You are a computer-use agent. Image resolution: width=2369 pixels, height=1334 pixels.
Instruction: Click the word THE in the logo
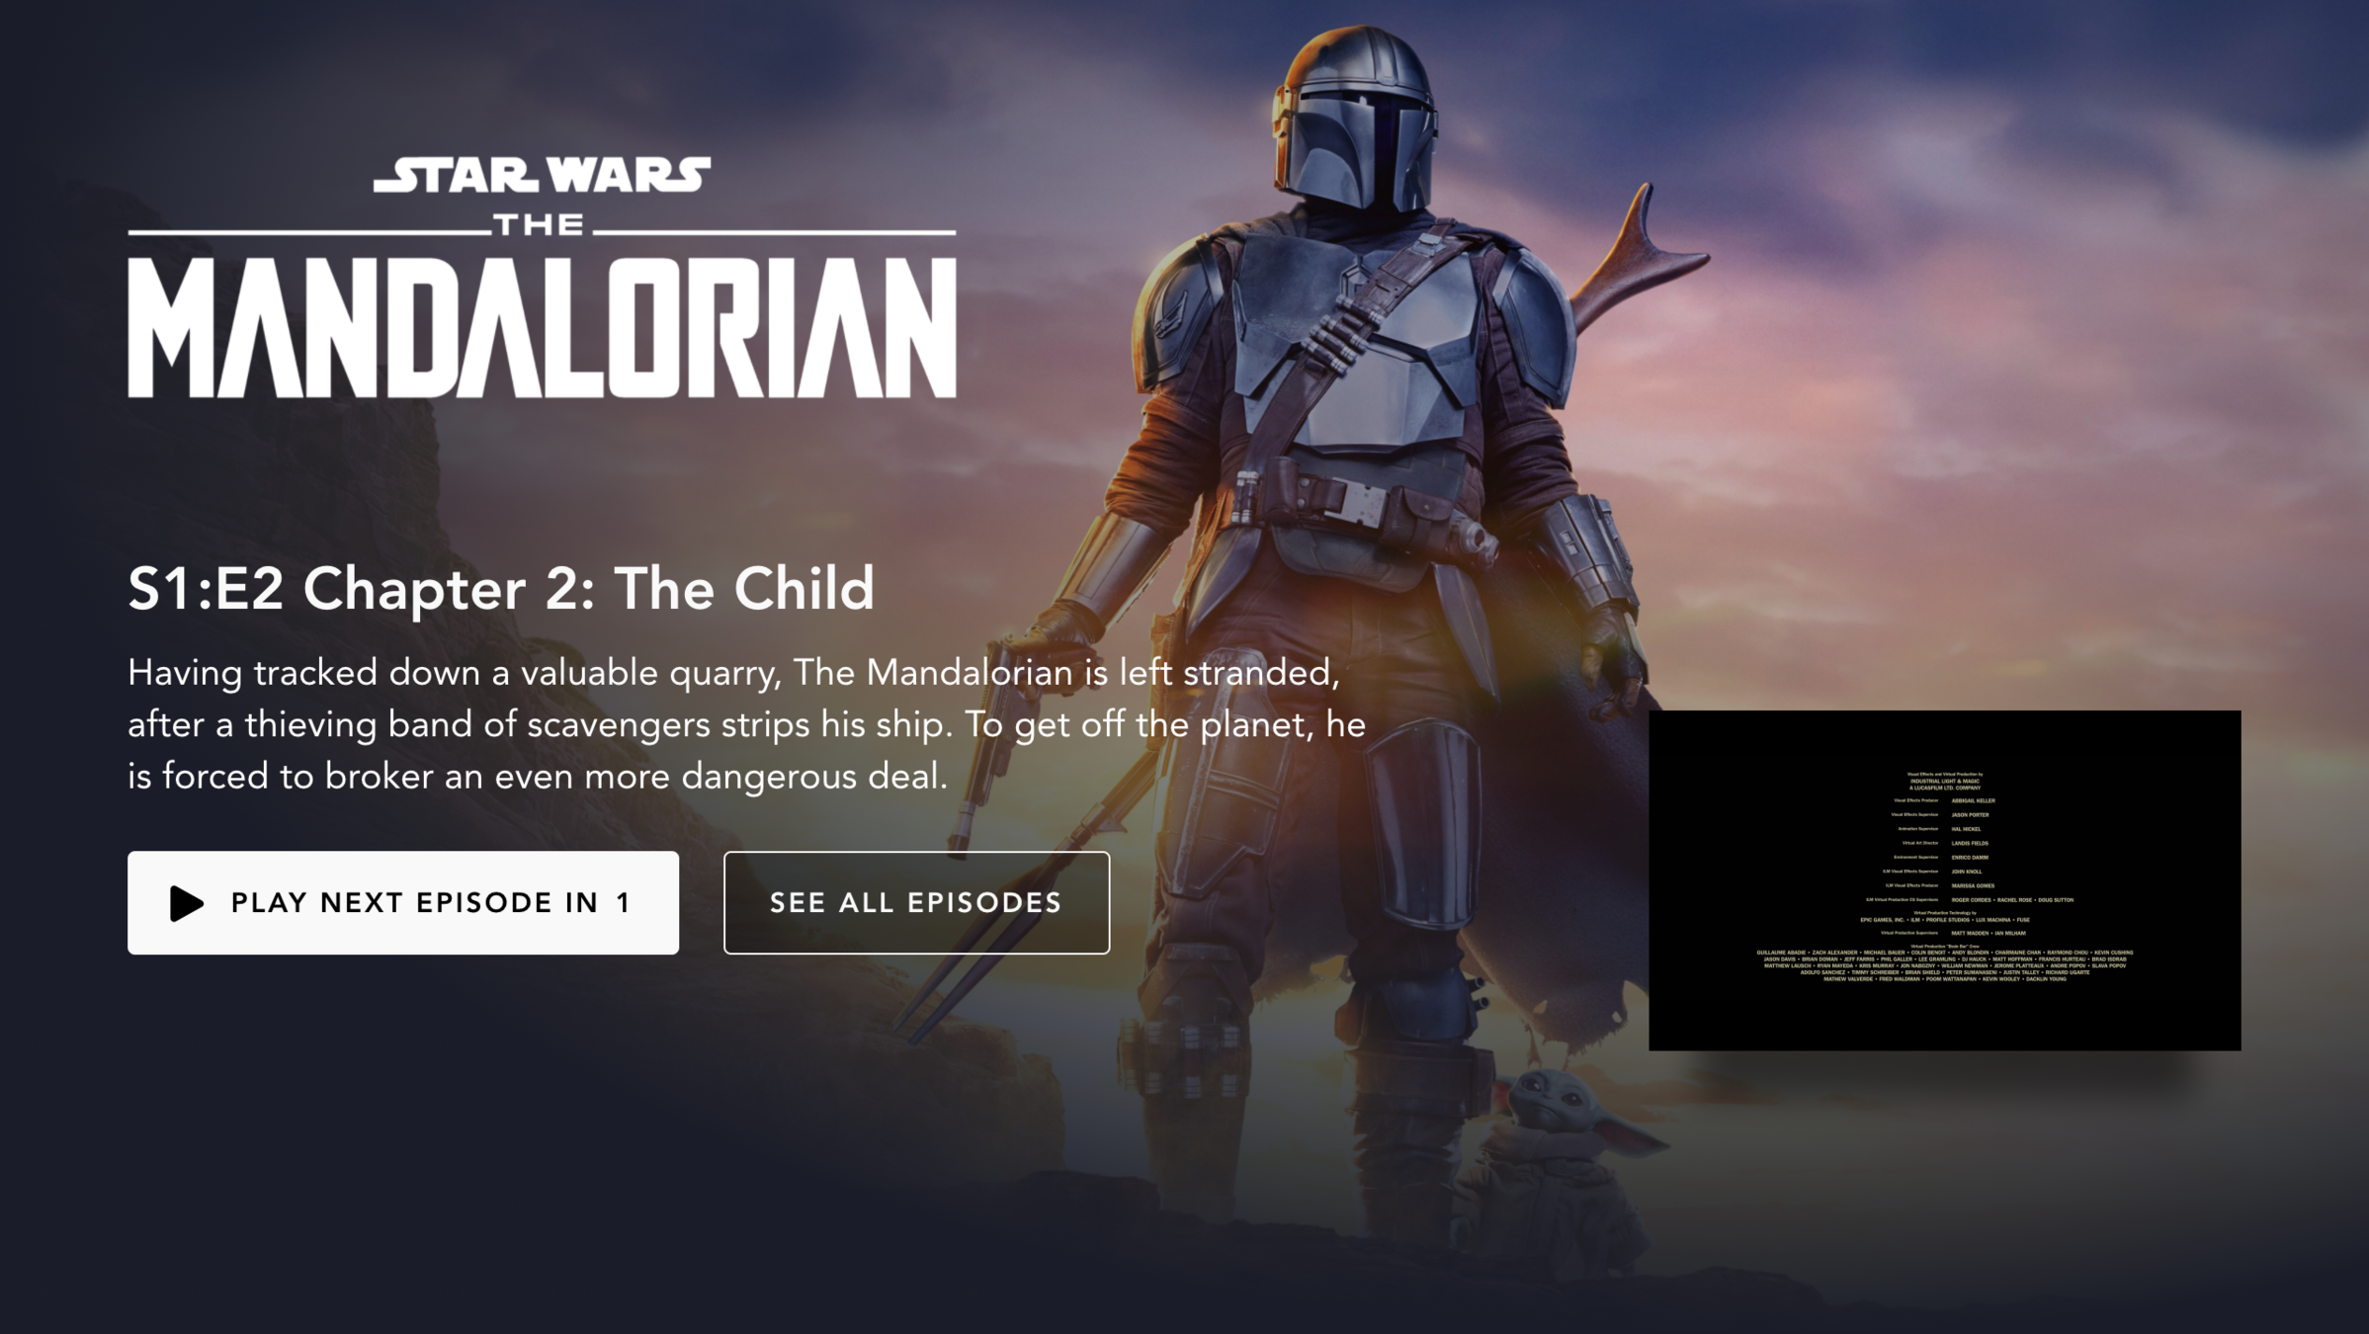tap(540, 225)
